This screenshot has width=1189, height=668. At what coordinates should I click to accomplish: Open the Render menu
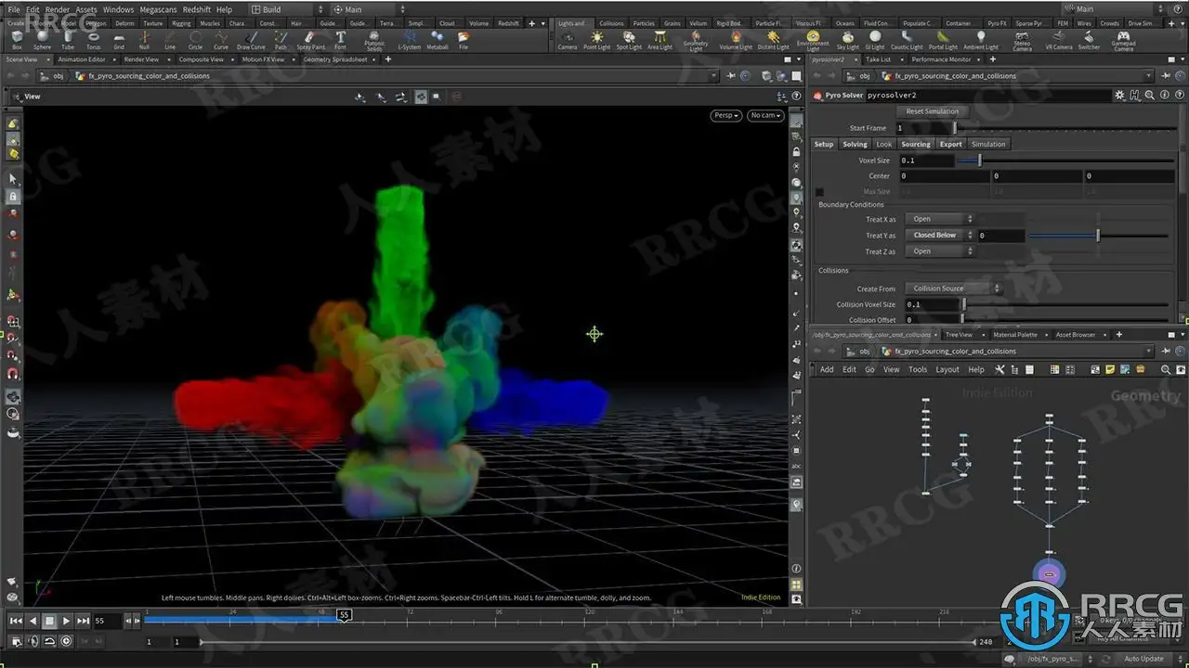(x=58, y=9)
